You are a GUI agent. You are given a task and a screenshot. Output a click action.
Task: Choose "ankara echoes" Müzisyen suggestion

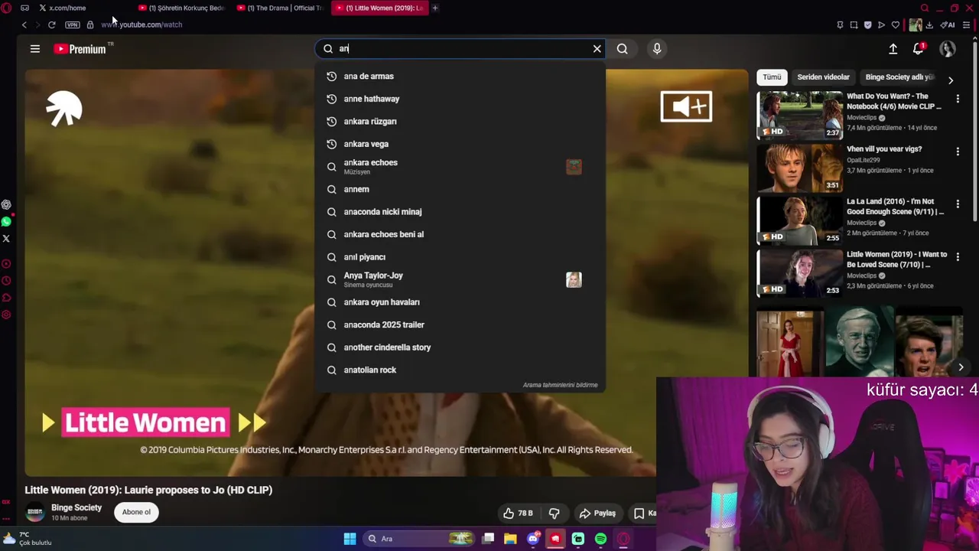click(x=460, y=167)
